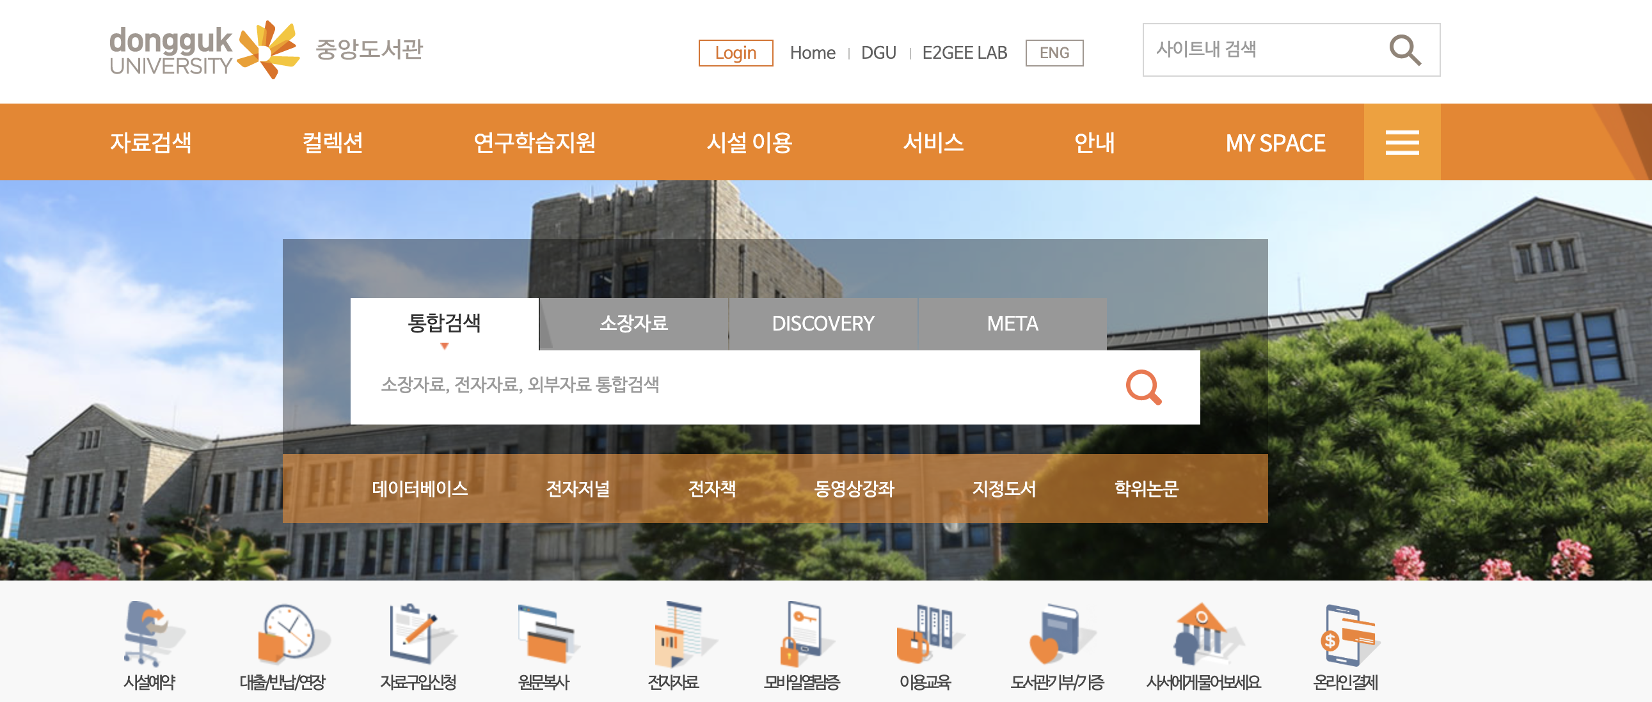The width and height of the screenshot is (1652, 702).
Task: Open the MY SPACE menu
Action: [x=1275, y=143]
